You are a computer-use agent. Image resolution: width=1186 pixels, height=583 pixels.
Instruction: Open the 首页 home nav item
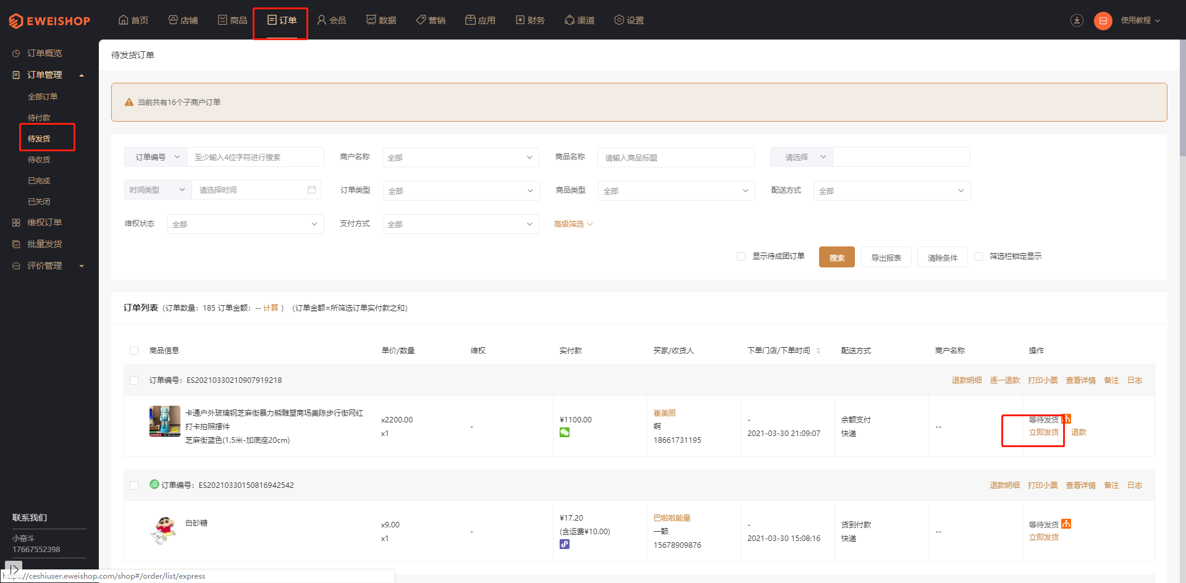[133, 20]
